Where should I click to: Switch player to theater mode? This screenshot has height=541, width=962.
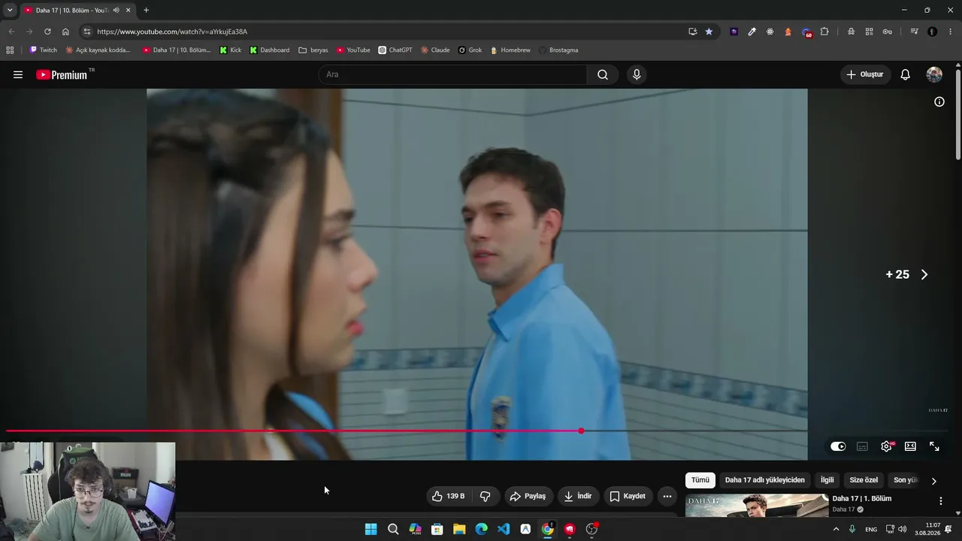coord(910,446)
